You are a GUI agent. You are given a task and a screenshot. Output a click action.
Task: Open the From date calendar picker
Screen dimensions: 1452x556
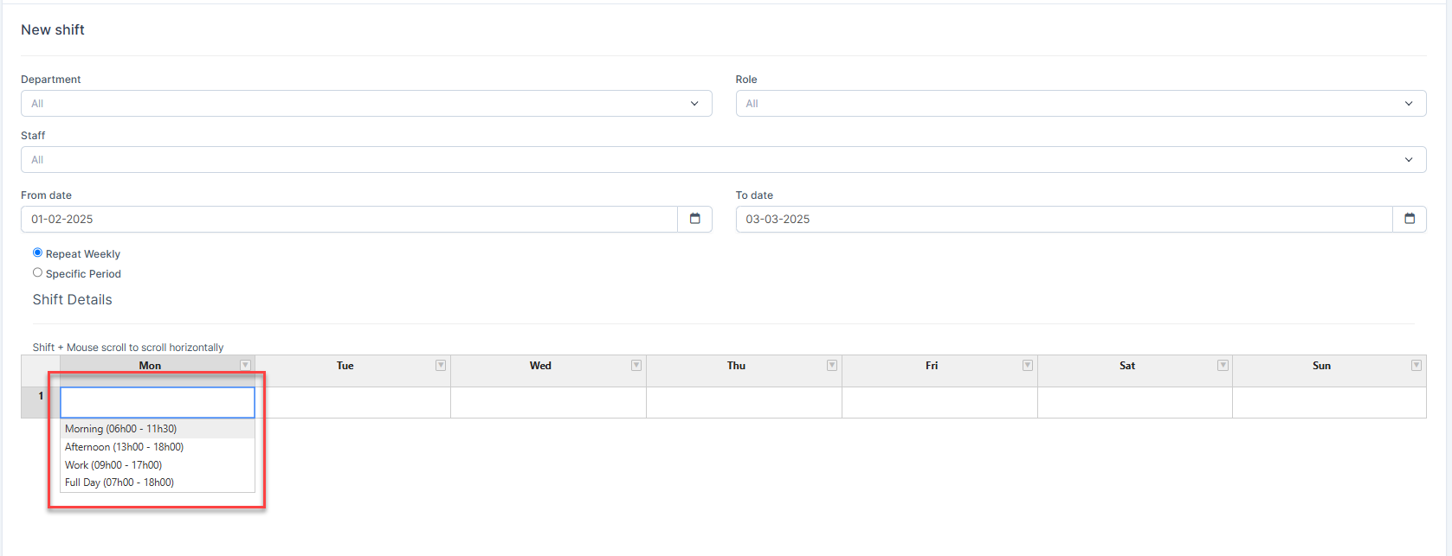[694, 219]
